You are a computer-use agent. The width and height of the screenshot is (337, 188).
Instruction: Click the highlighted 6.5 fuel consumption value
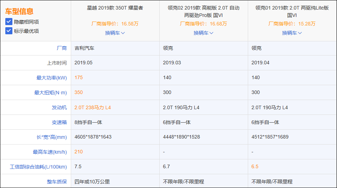(255, 167)
